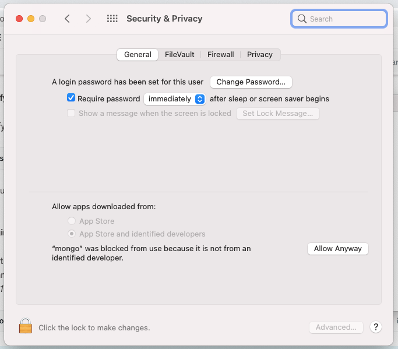Enable Show a message when locked checkbox
This screenshot has height=349, width=398.
71,113
